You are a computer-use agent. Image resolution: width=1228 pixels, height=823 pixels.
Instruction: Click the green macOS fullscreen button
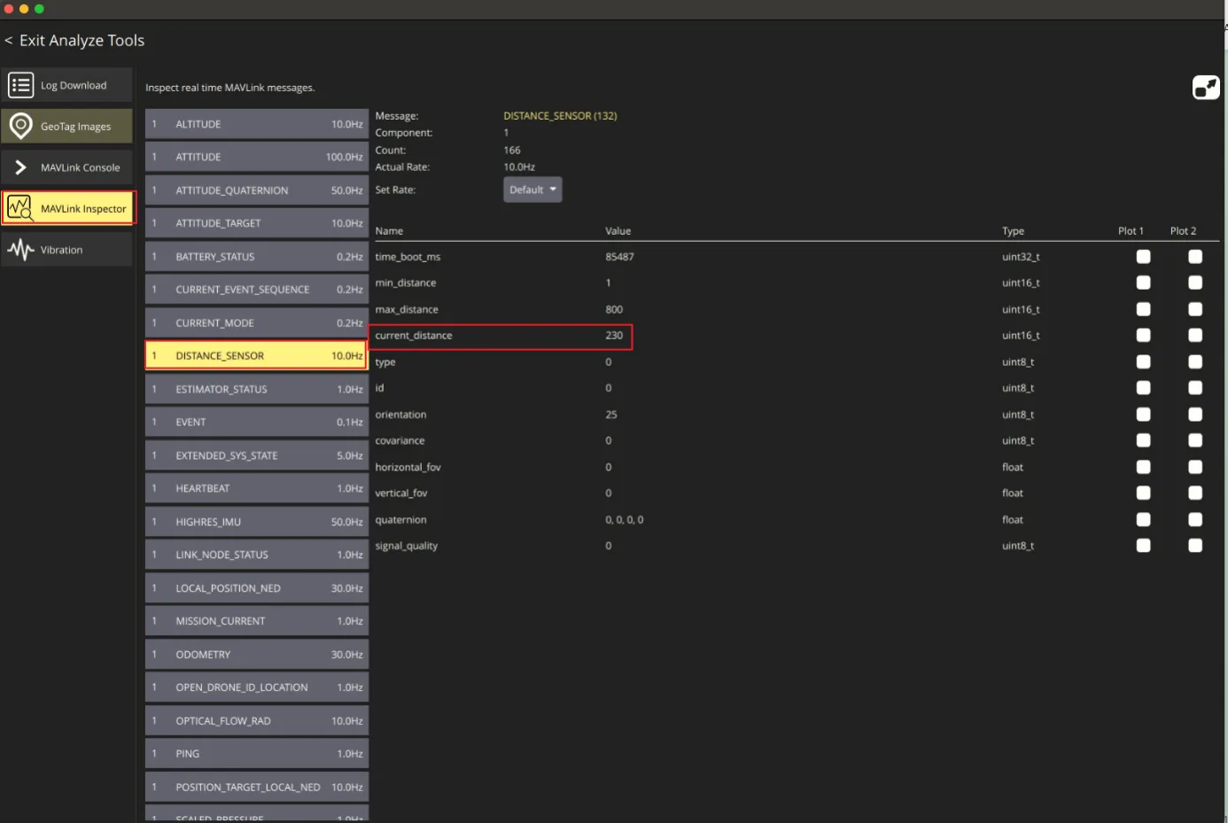(39, 9)
